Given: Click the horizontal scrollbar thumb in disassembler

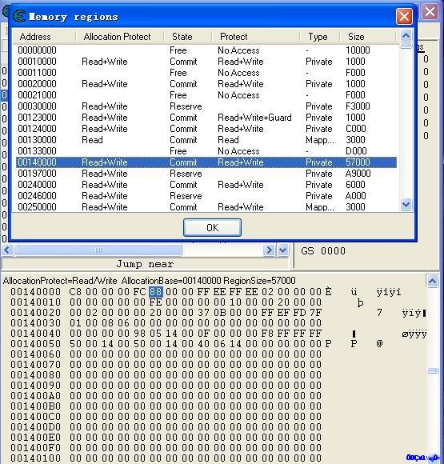Looking at the screenshot, I should coord(98,250).
